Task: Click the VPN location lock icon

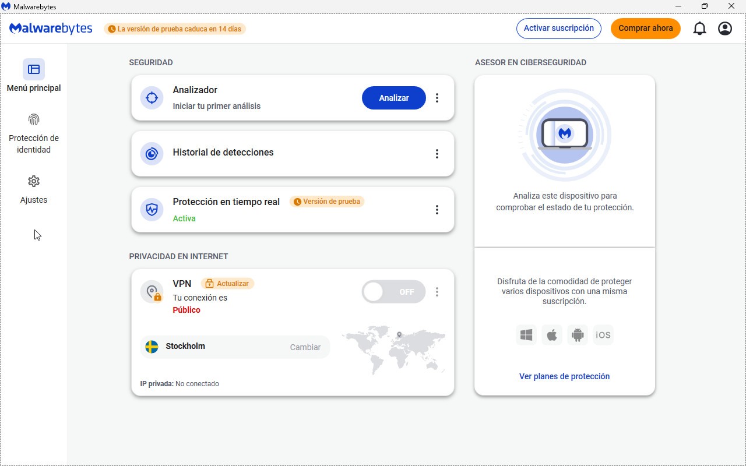Action: coord(152,292)
